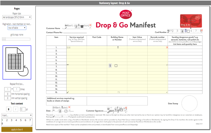
Task: Click the 'Text content' heading
Action: [x=17, y=103]
